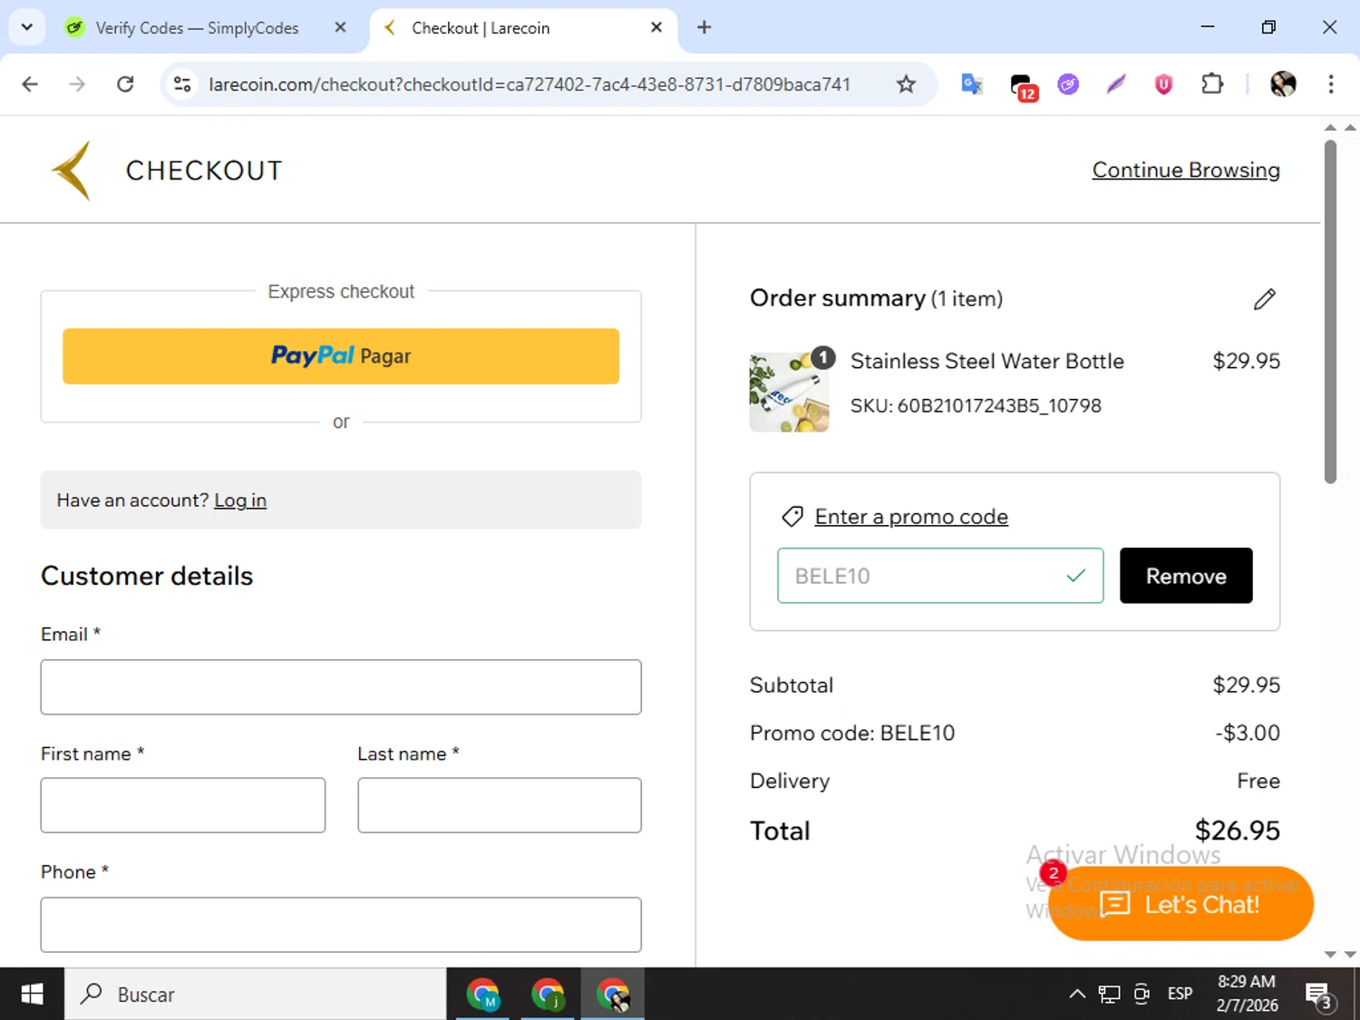Open the ESP language indicator
1360x1020 pixels.
(x=1180, y=994)
